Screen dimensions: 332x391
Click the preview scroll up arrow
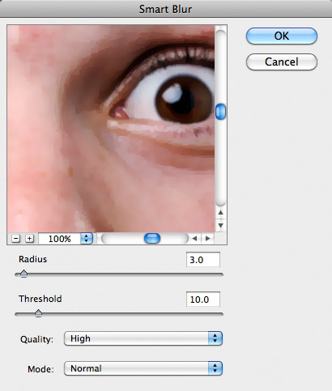(x=220, y=212)
